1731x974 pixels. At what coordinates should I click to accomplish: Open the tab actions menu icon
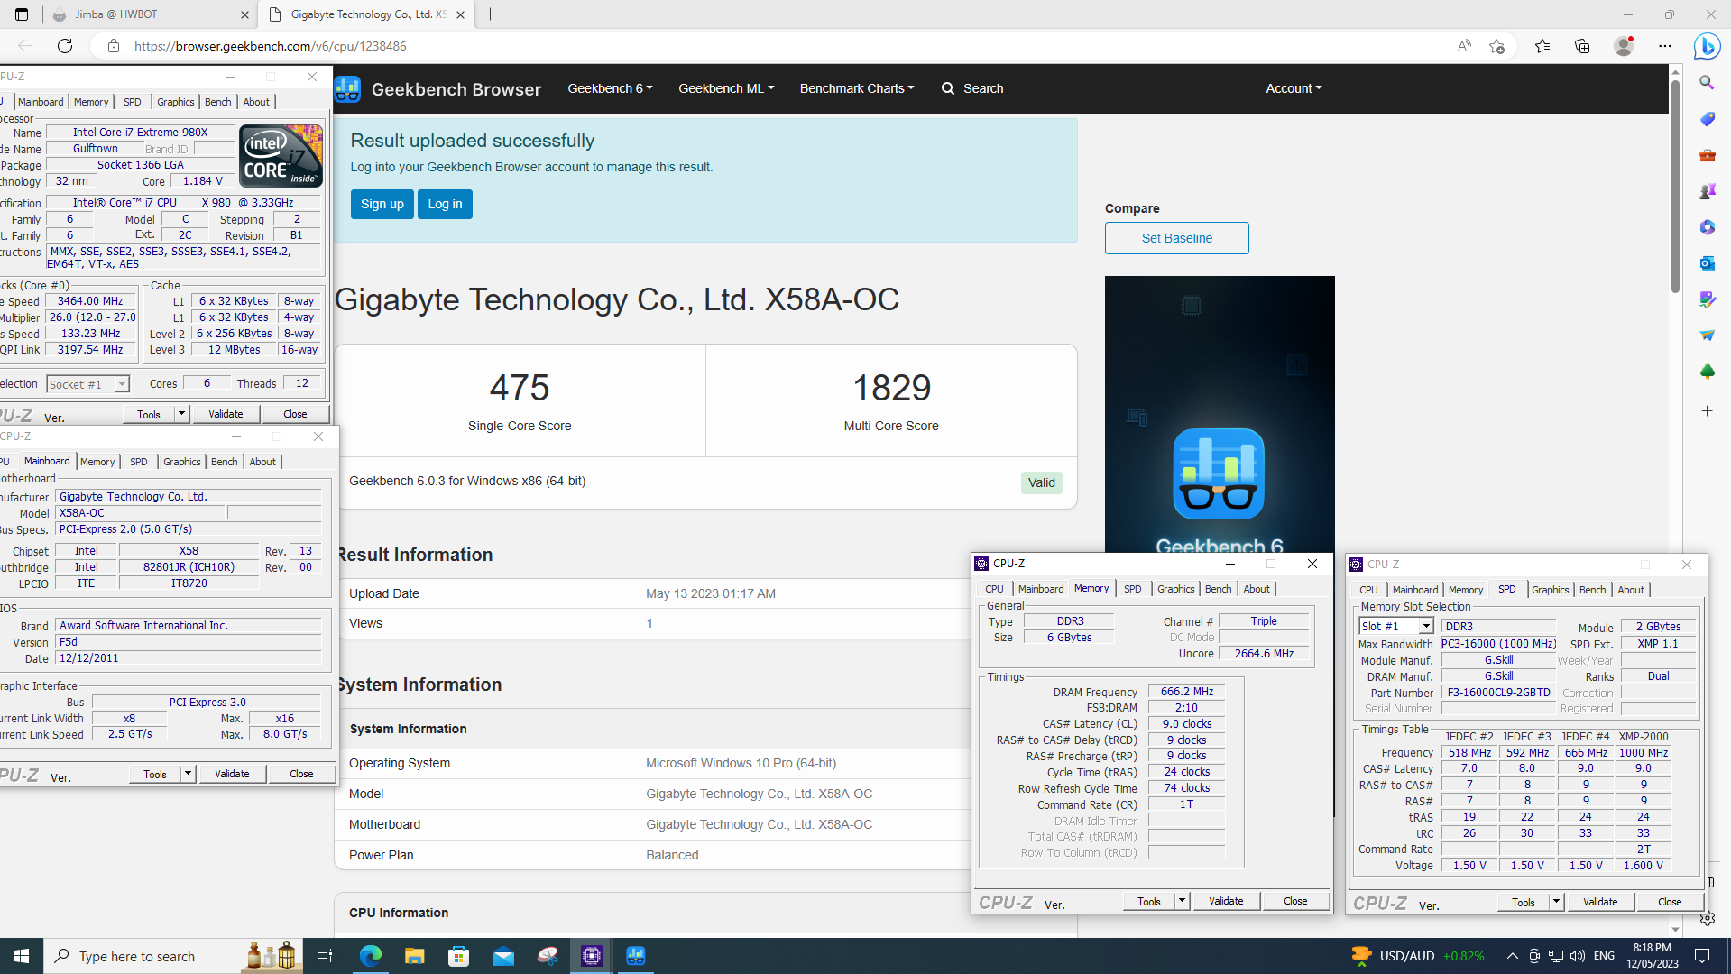click(x=22, y=14)
